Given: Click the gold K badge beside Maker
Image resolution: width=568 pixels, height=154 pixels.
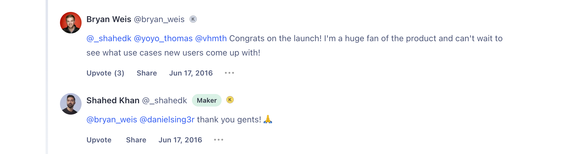Looking at the screenshot, I should click(x=230, y=100).
